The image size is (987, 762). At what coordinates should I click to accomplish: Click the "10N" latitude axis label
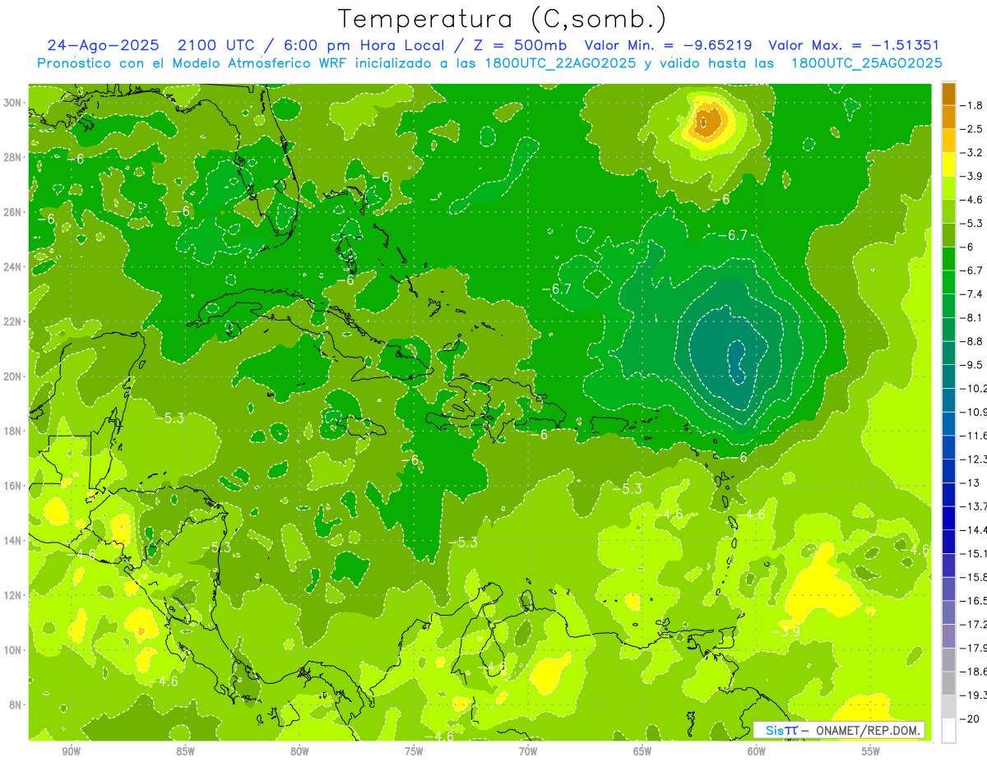click(x=14, y=650)
